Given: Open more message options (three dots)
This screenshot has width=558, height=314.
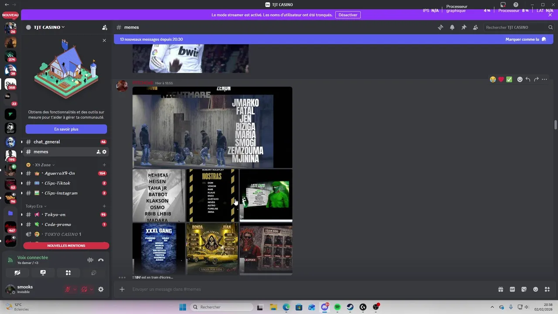Looking at the screenshot, I should click(544, 79).
